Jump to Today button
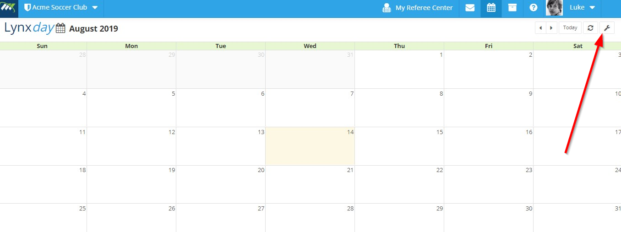 tap(570, 28)
